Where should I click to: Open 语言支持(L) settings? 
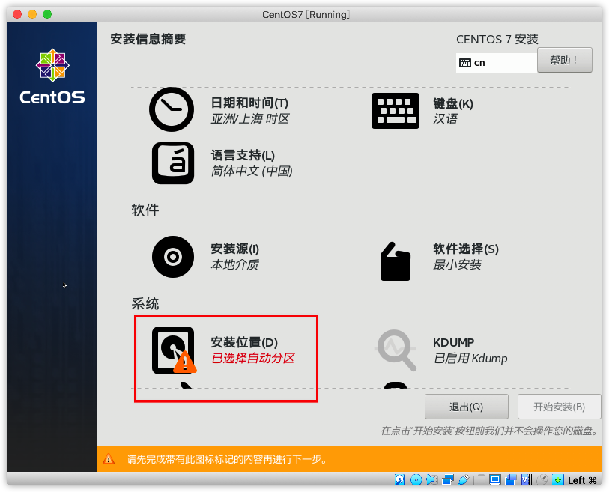click(243, 155)
